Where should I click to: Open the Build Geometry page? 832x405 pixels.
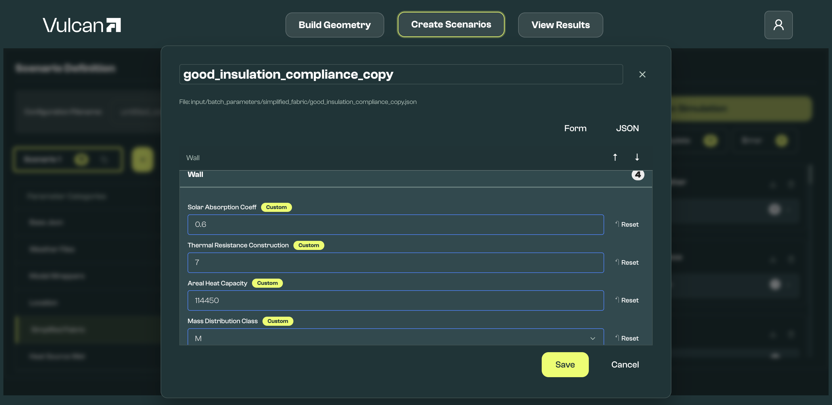point(334,25)
